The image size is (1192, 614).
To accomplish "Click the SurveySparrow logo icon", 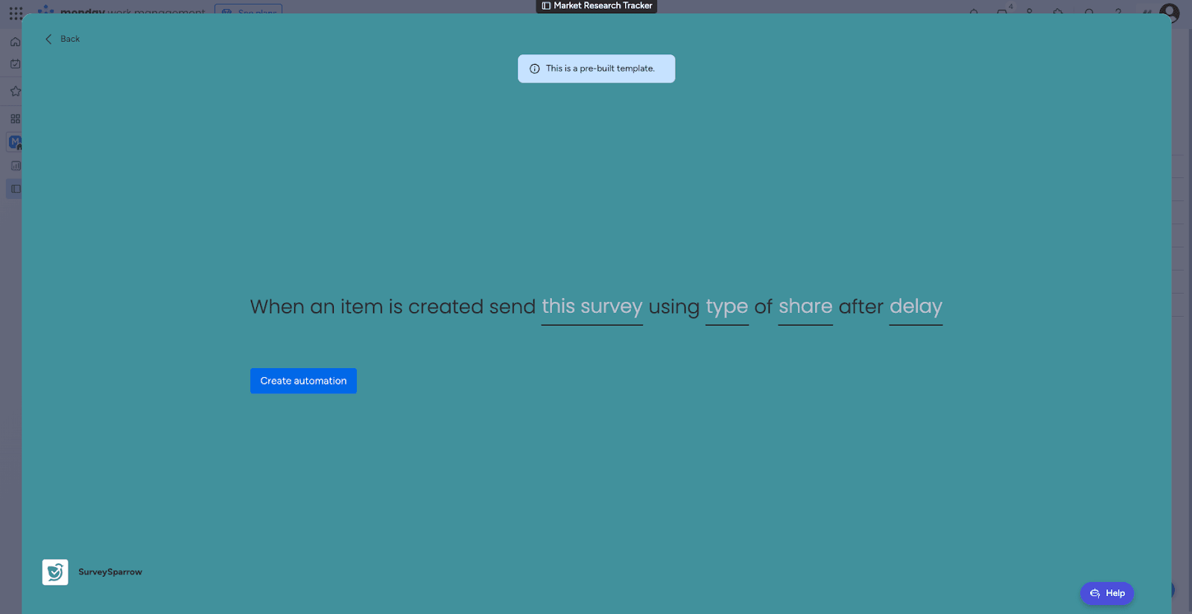I will [55, 572].
